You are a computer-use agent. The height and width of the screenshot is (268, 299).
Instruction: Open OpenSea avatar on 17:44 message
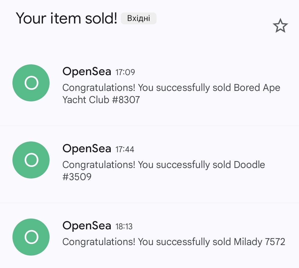pyautogui.click(x=31, y=160)
